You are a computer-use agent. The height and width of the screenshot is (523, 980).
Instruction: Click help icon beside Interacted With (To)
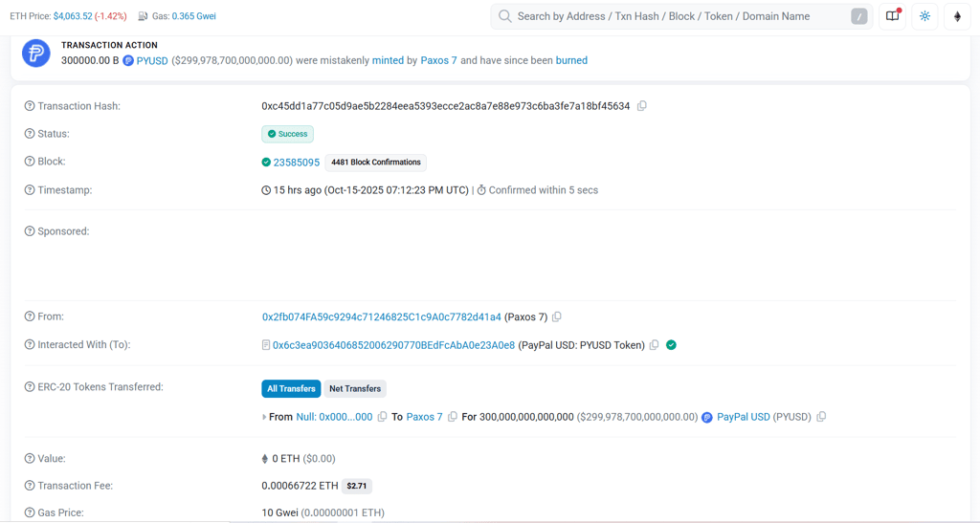pyautogui.click(x=30, y=344)
